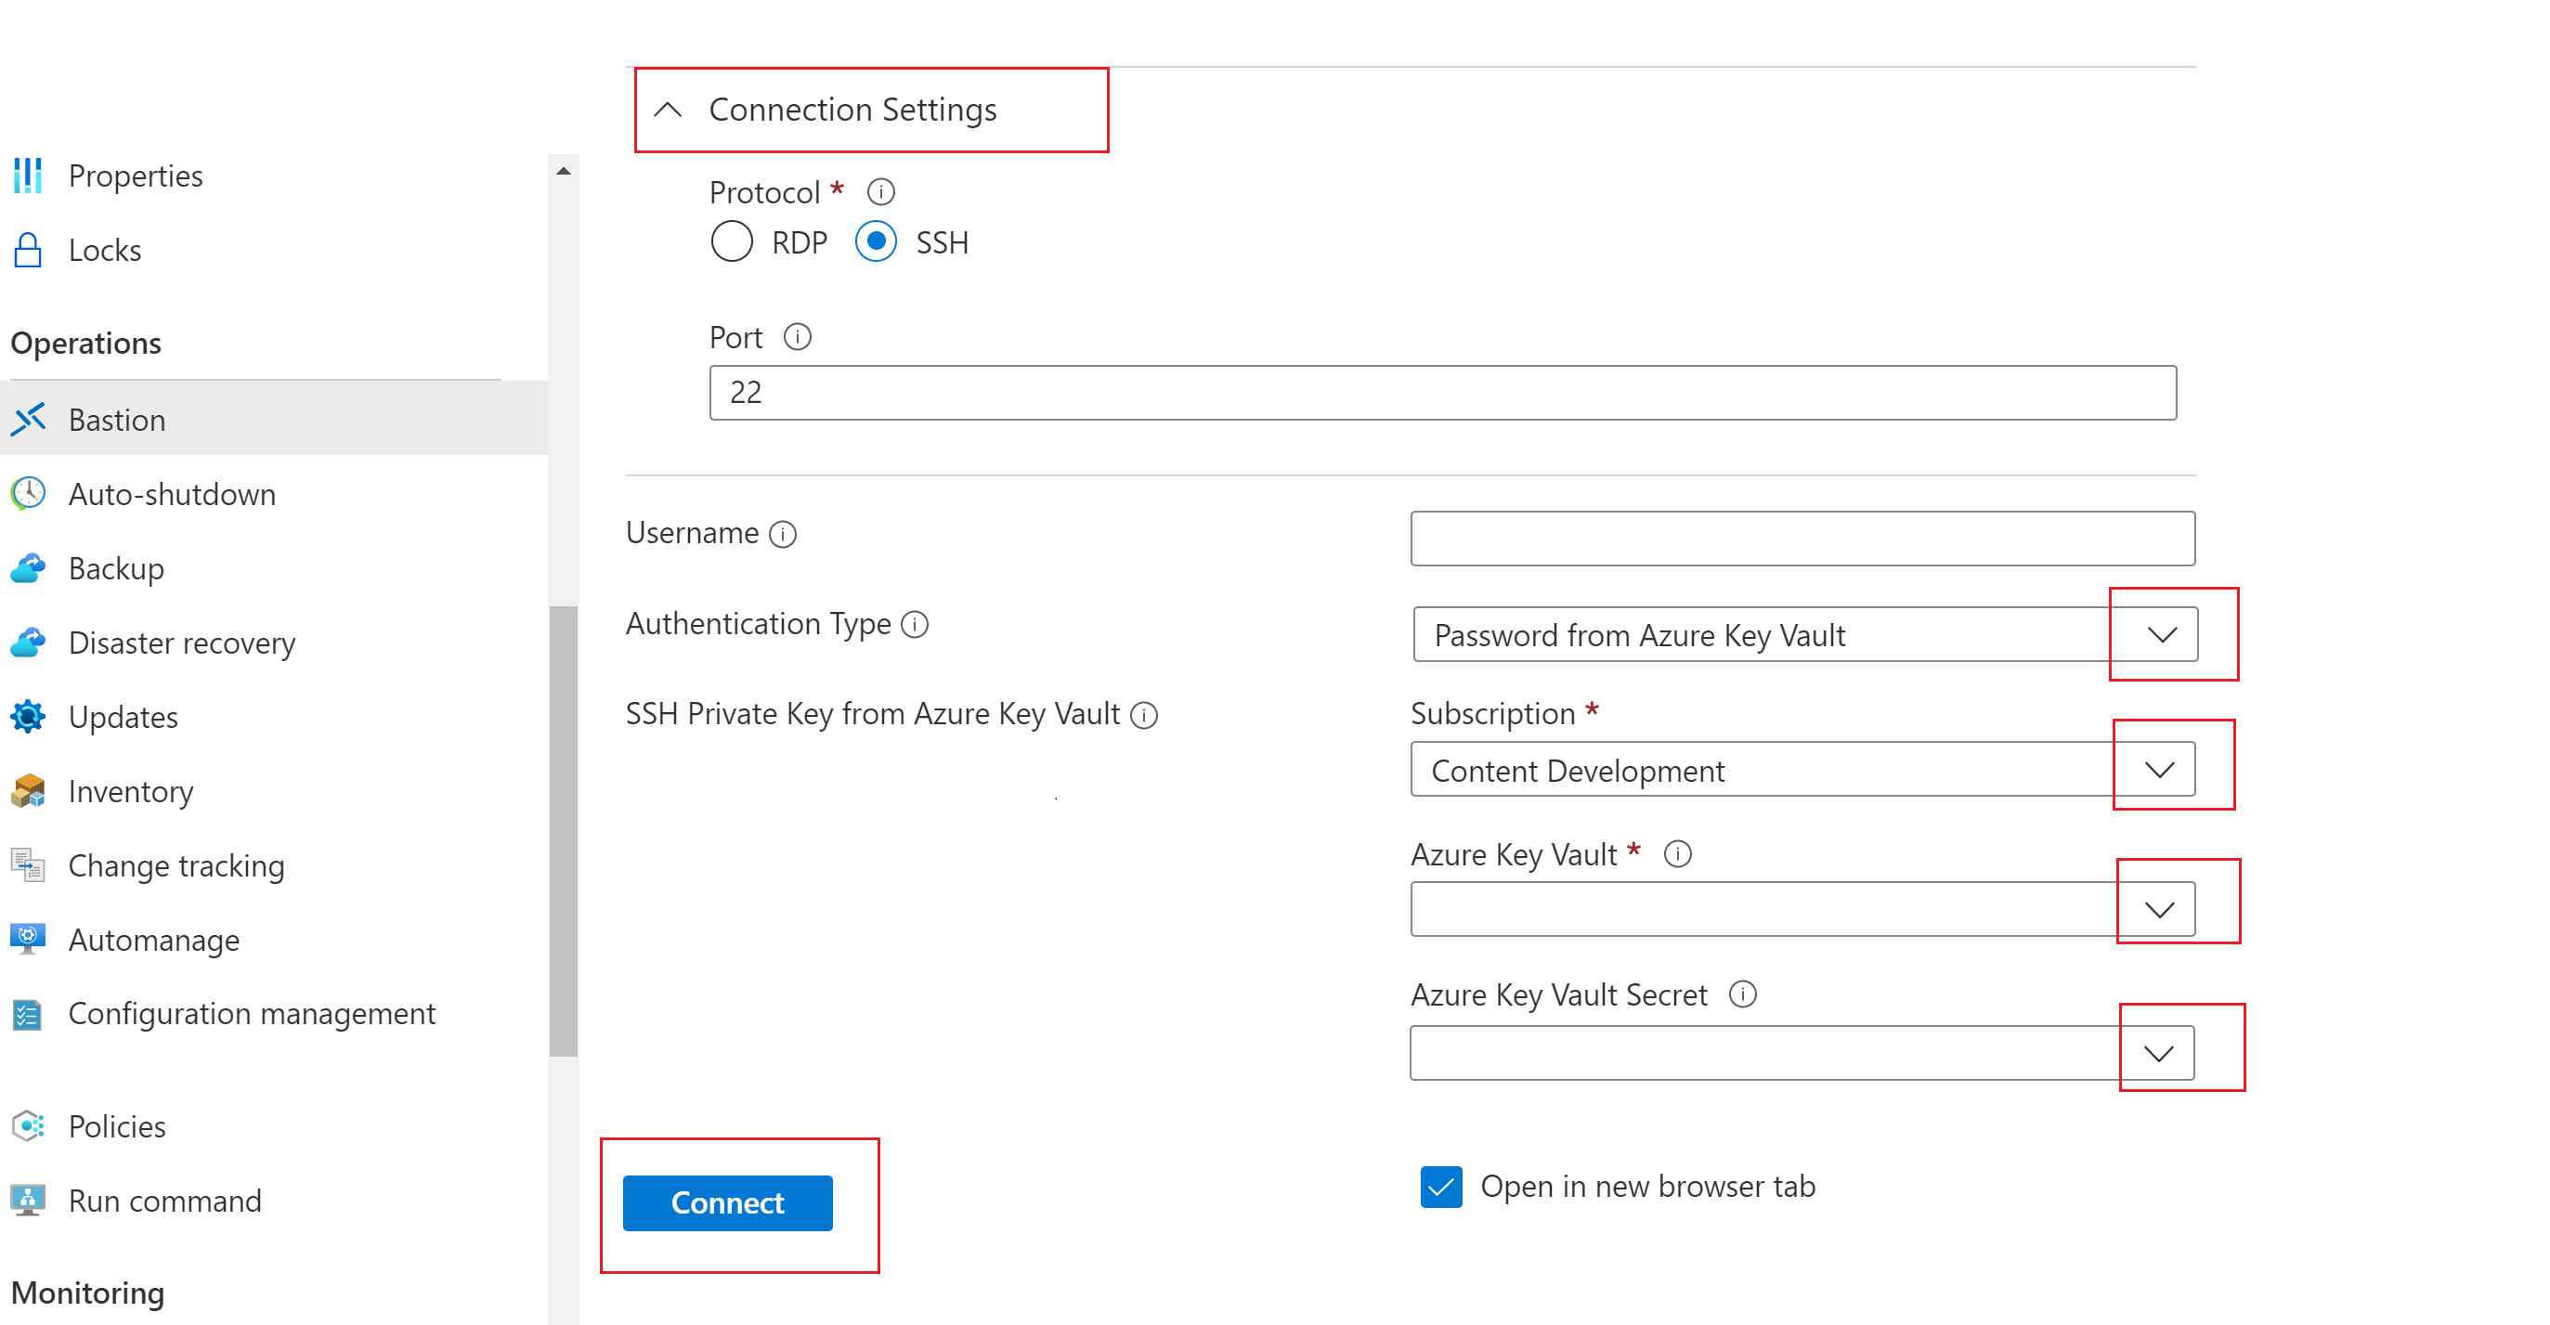Go to Run command menu item
This screenshot has width=2550, height=1325.
pos(164,1201)
